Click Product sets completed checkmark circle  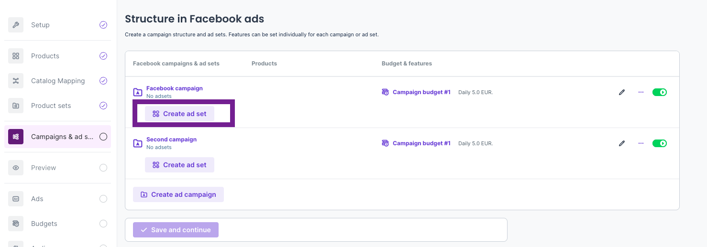pyautogui.click(x=103, y=106)
